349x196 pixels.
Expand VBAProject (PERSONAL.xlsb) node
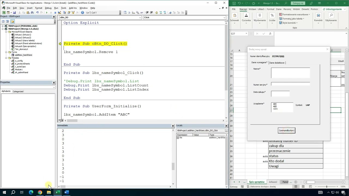coord(3,26)
